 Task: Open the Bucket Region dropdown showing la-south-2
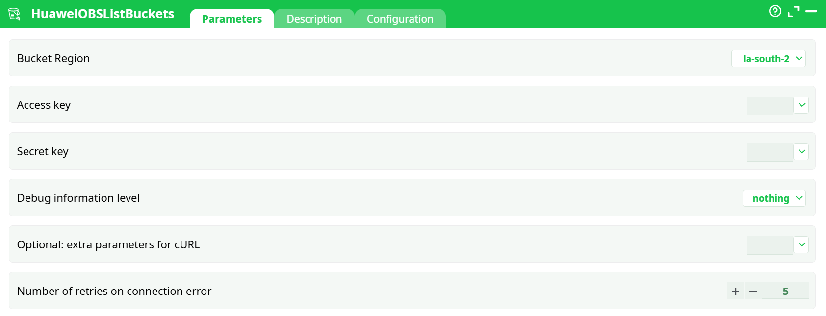(799, 58)
